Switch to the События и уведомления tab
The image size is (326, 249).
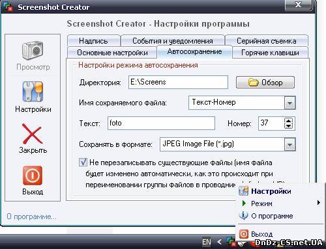[x=173, y=41]
